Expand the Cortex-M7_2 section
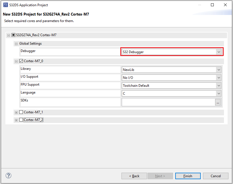233x184 pixels. (16, 120)
